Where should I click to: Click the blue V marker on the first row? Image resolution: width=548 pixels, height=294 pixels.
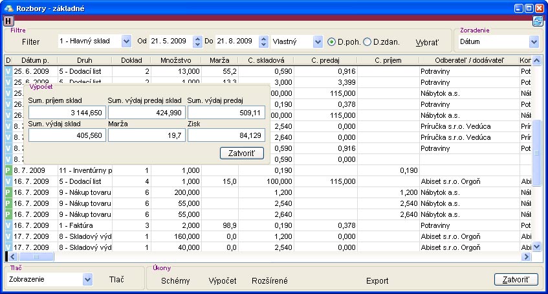click(8, 71)
